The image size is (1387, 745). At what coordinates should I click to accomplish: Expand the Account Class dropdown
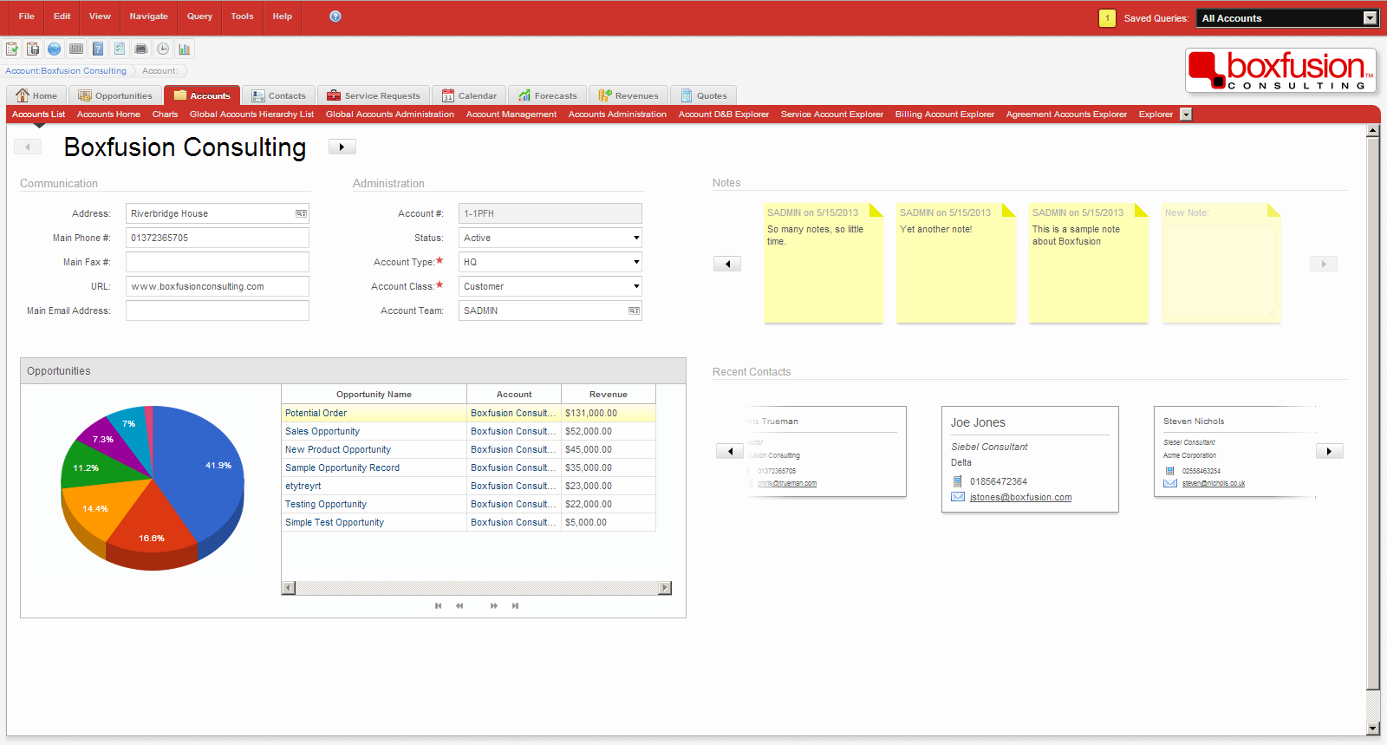(635, 286)
